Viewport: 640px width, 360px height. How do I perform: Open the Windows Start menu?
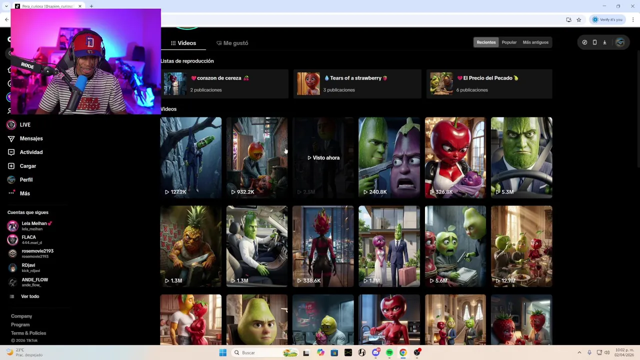222,352
